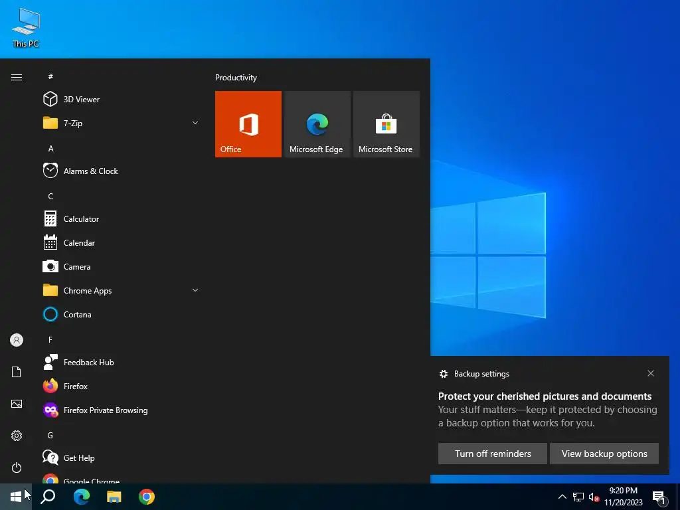
Task: Open the clock and date flyout
Action: pyautogui.click(x=624, y=497)
